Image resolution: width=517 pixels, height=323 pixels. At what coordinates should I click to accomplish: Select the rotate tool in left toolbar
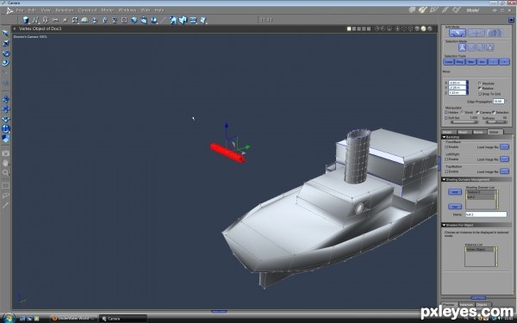(6, 53)
